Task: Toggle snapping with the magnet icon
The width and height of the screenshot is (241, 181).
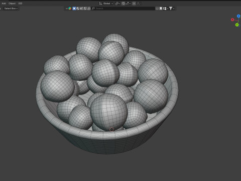Action: click(x=123, y=4)
